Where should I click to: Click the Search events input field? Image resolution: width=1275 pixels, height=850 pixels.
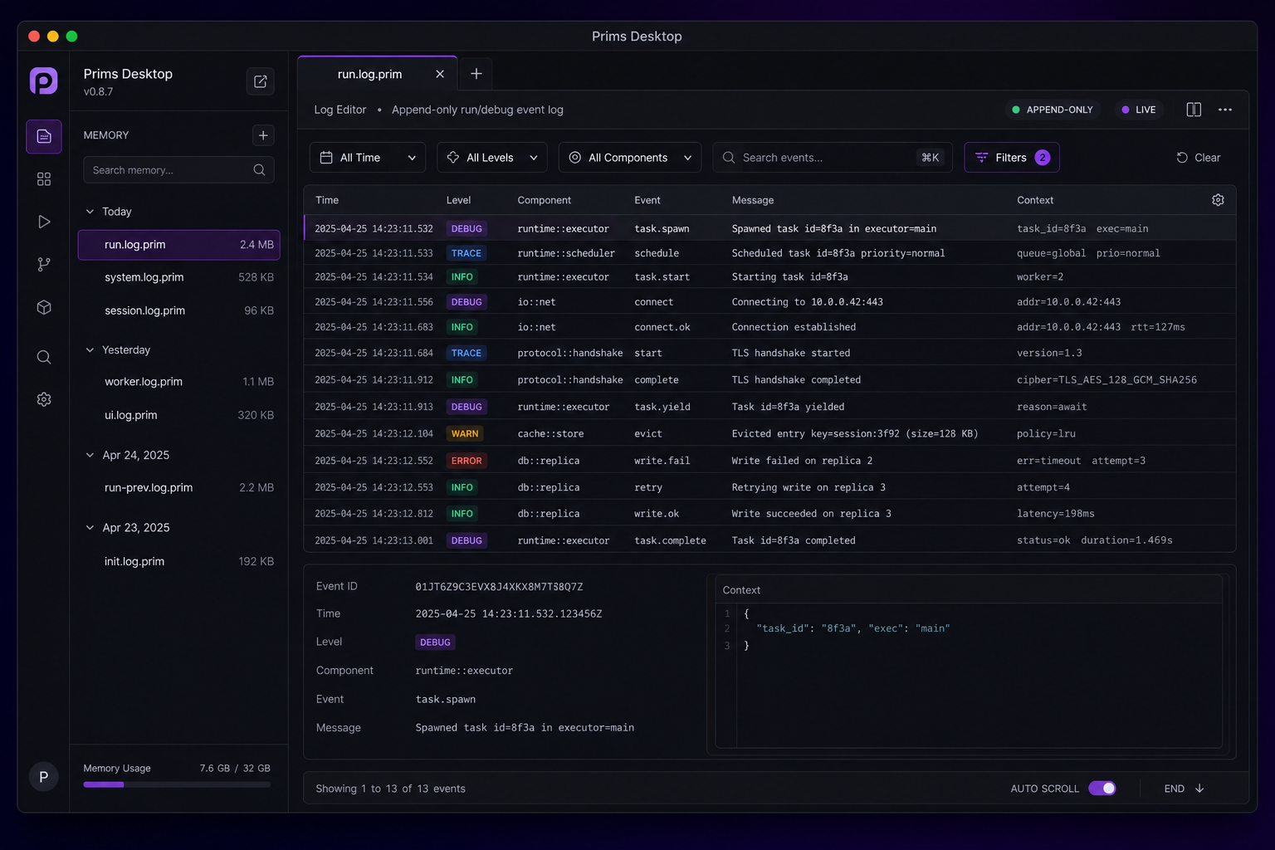(832, 158)
